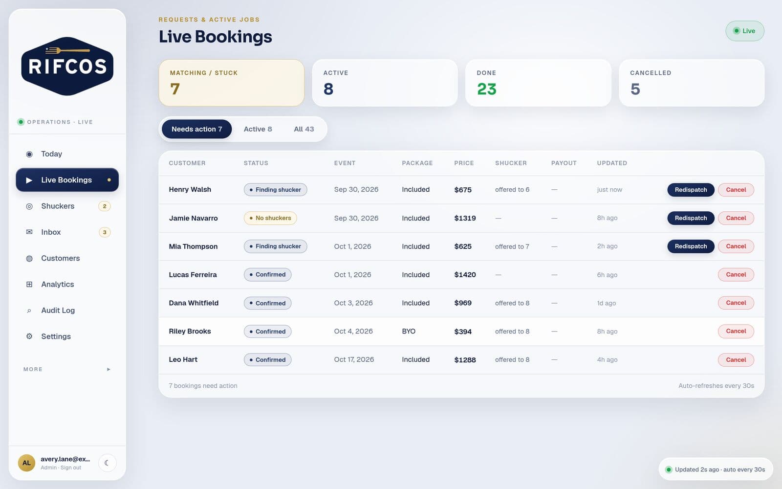Open the Cancelled 5 summary card
Image resolution: width=782 pixels, height=489 pixels.
(x=692, y=83)
